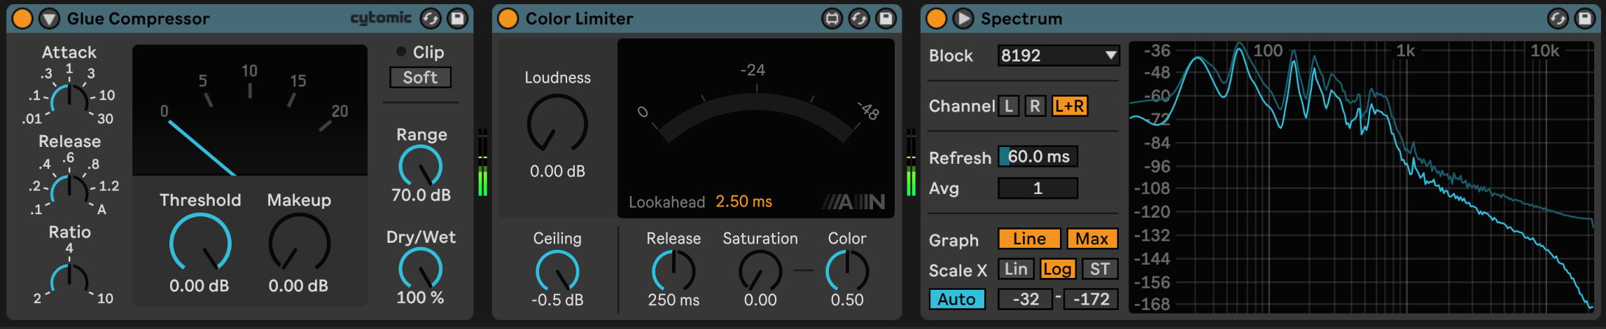Click the Saturation knob
This screenshot has height=329, width=1606.
[760, 271]
